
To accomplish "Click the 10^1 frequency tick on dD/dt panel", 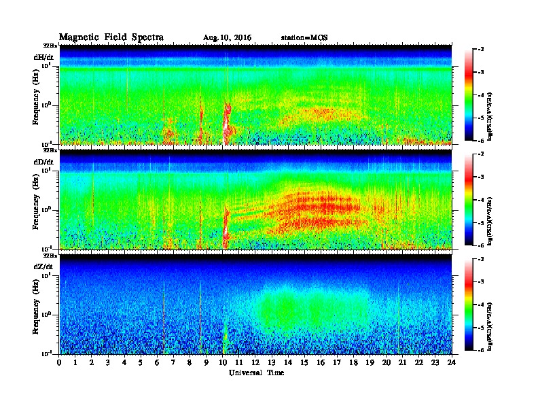I will [47, 170].
